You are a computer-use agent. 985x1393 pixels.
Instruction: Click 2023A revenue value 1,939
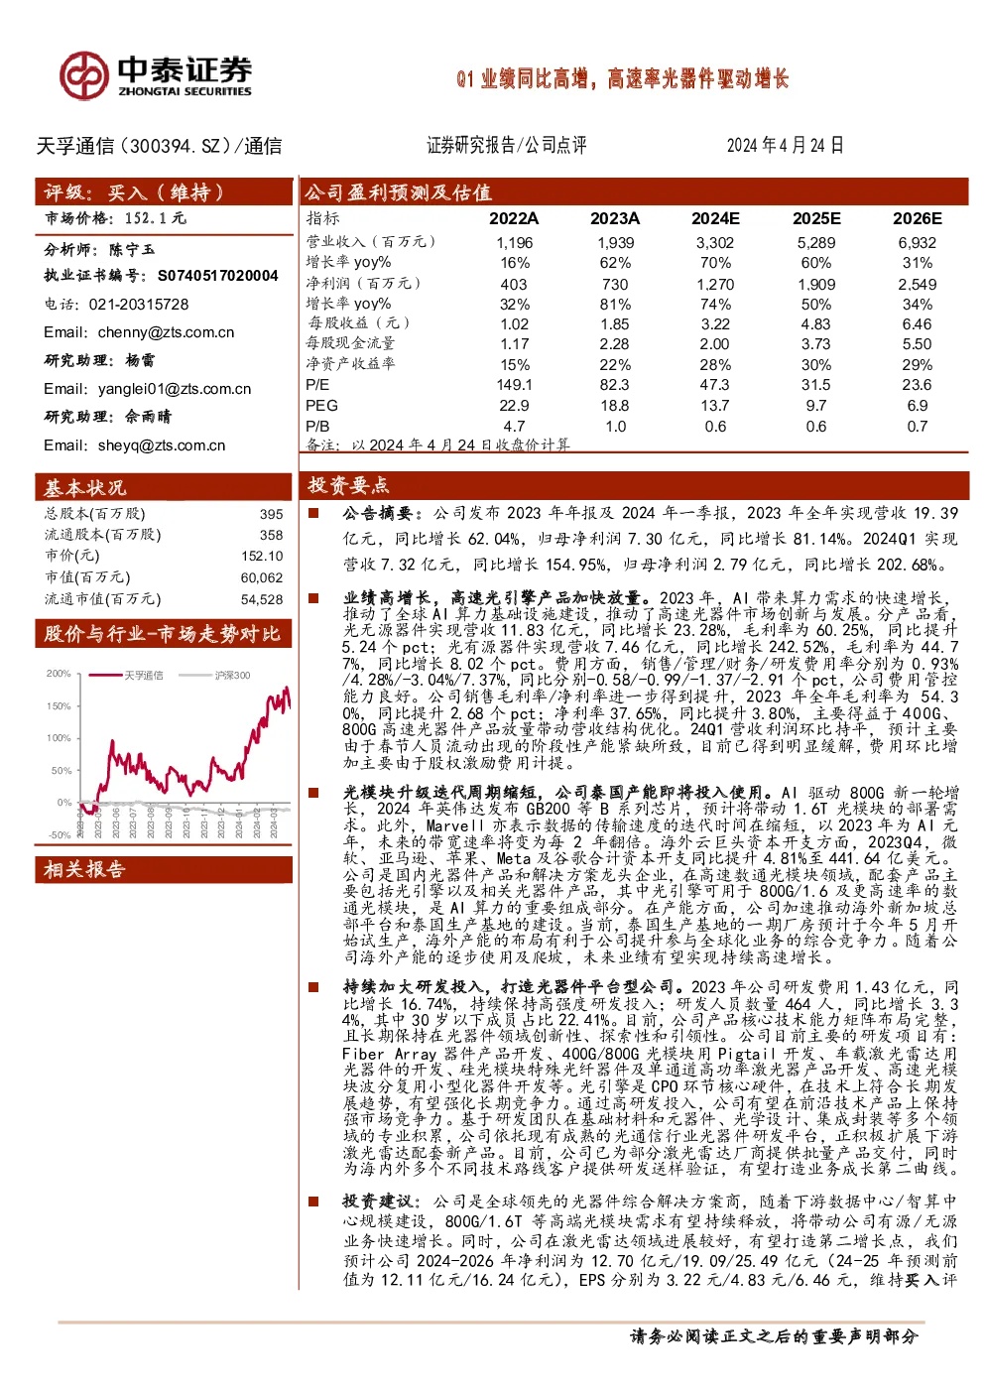(x=615, y=242)
